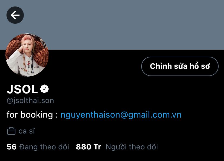
Task: Tap the gmail.com.vn portion of email
Action: [155, 115]
